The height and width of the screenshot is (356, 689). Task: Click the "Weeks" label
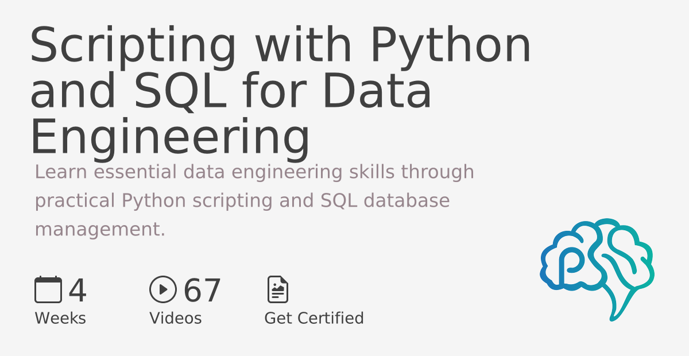coord(60,318)
